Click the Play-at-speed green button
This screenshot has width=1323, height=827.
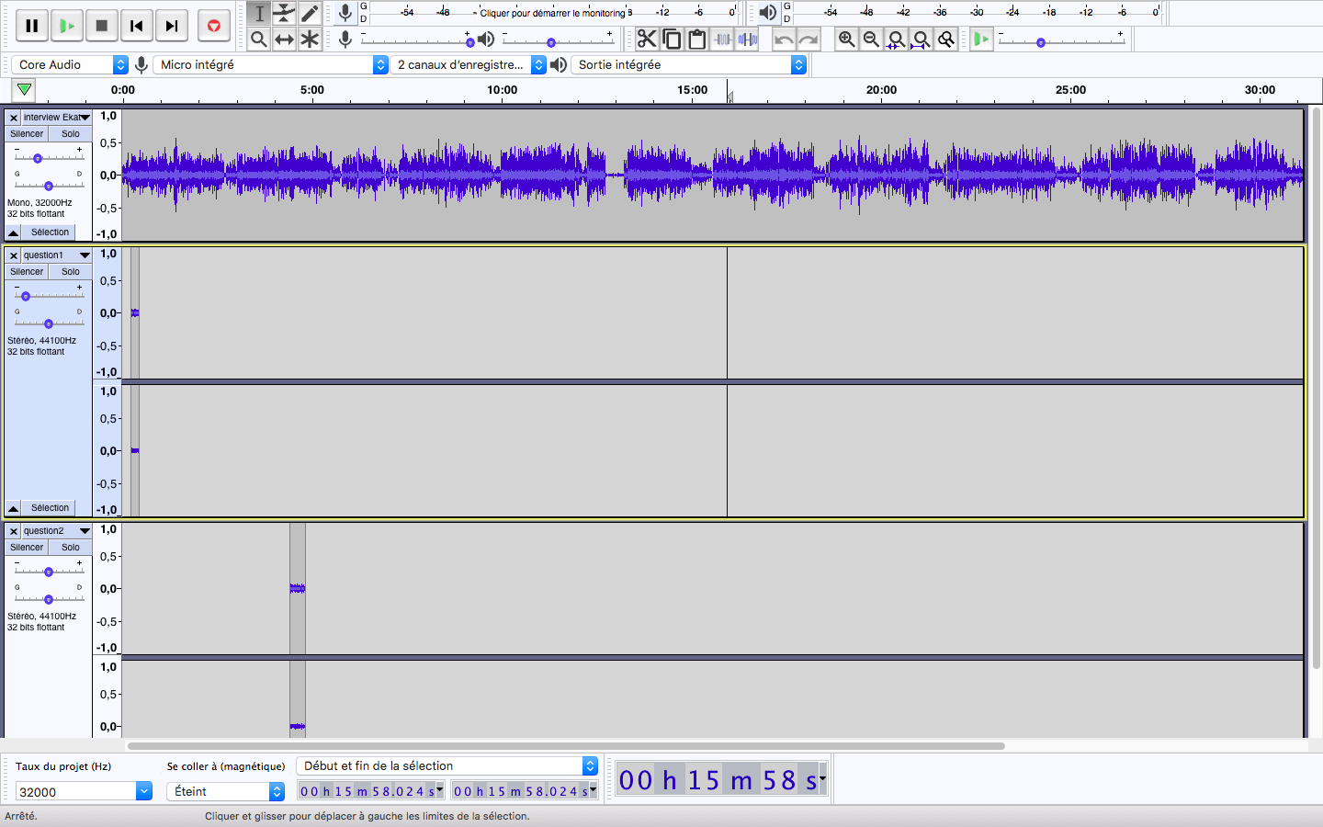pos(981,39)
